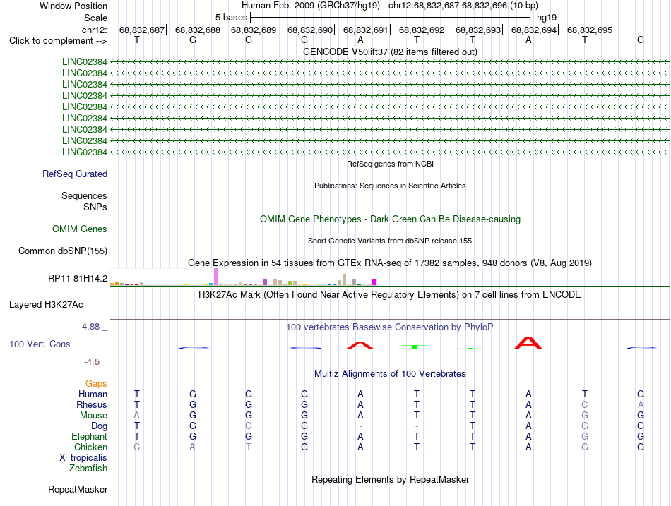The width and height of the screenshot is (671, 506).
Task: Click the Sequences SNPs track label
Action: [x=84, y=201]
